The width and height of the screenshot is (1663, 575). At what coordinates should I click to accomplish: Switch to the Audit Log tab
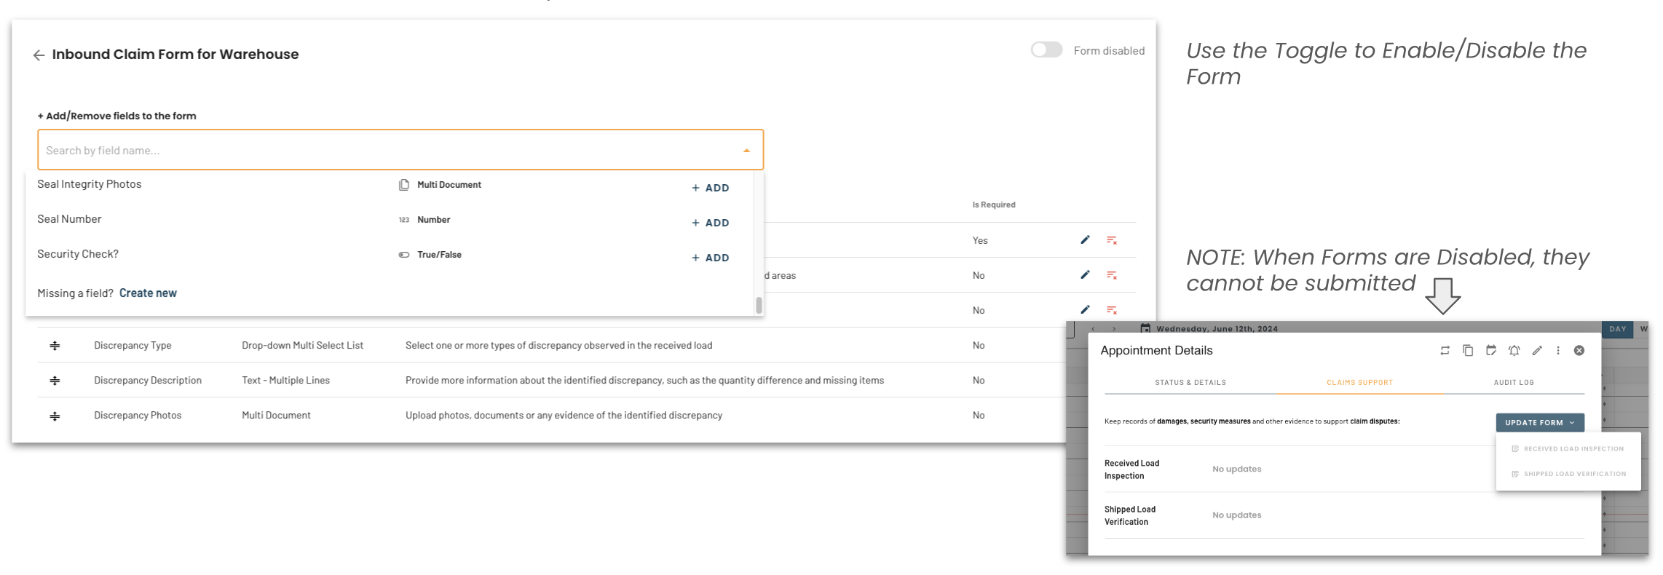(x=1514, y=382)
